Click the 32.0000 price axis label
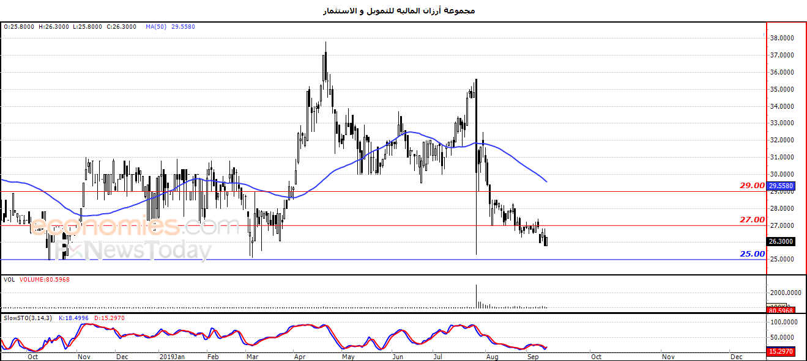 [783, 140]
